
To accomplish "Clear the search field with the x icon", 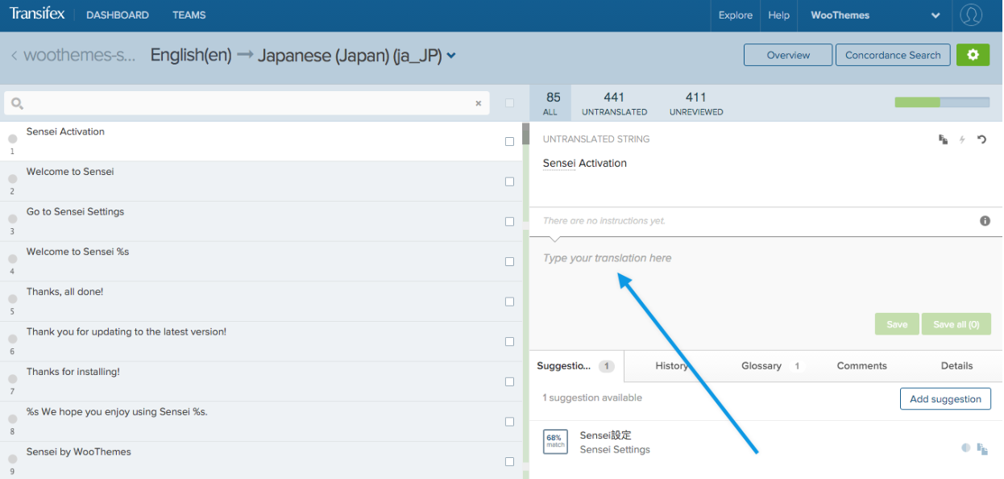I will pyautogui.click(x=478, y=103).
